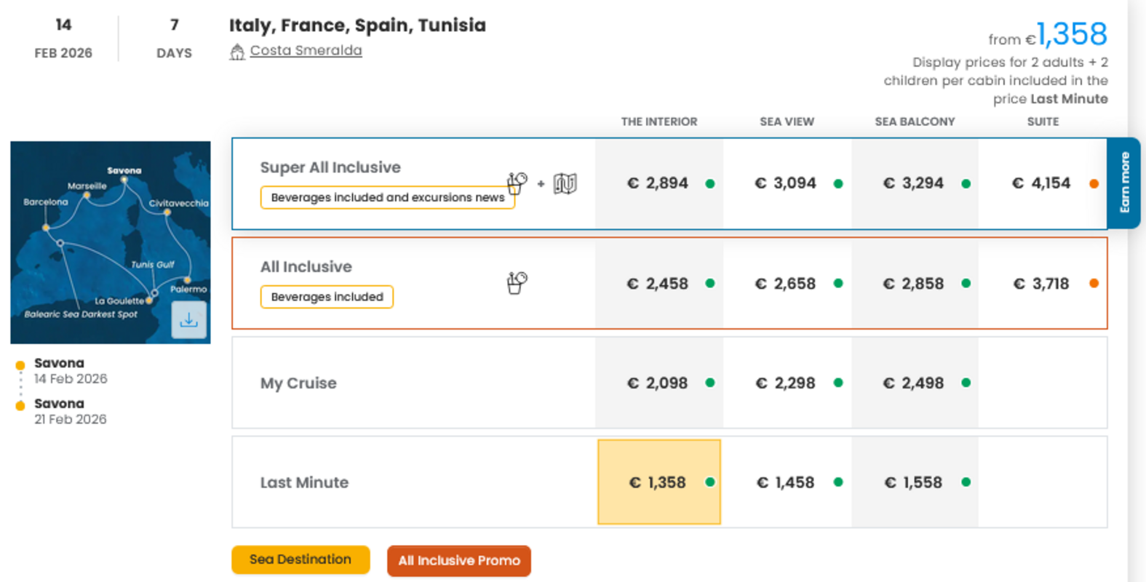
Task: Click Beverages included and excursions news badge
Action: tap(387, 198)
